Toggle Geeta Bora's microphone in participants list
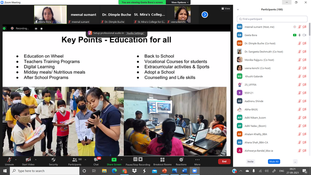Viewport: 311px width, 175px height. [x=300, y=35]
